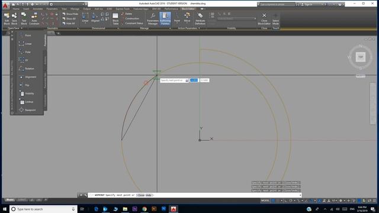This screenshot has height=213, width=379.
Task: Open the AutoCAD application menu button
Action: (x=5, y=5)
